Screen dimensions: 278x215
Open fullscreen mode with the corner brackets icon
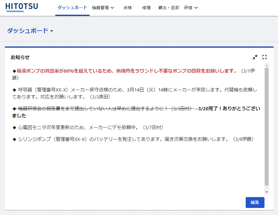coord(264,57)
